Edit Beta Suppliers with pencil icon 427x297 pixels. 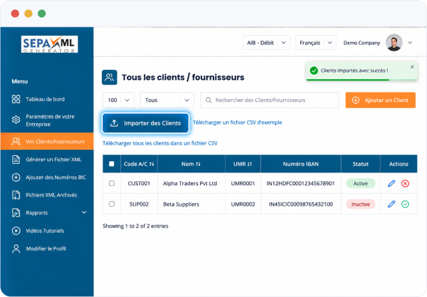tap(392, 204)
